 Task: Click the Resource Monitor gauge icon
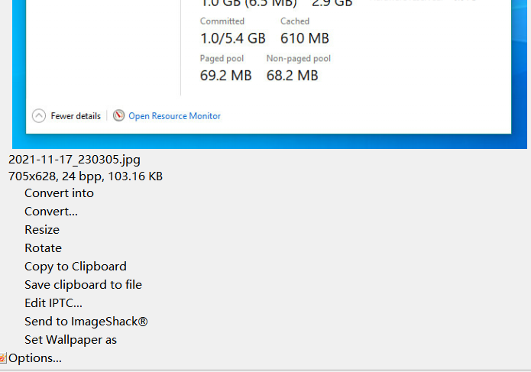[x=118, y=116]
